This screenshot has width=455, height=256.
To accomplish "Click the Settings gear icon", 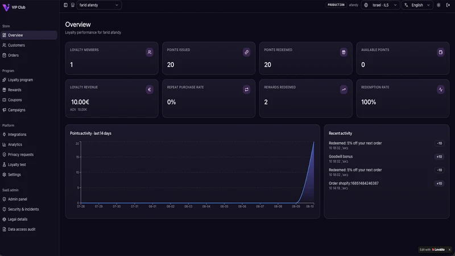I will [x=4, y=175].
